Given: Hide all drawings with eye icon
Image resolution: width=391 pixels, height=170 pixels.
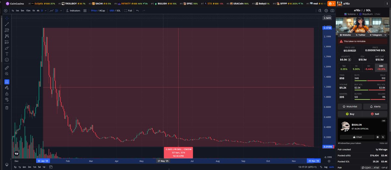Looking at the screenshot, I should tap(7, 99).
